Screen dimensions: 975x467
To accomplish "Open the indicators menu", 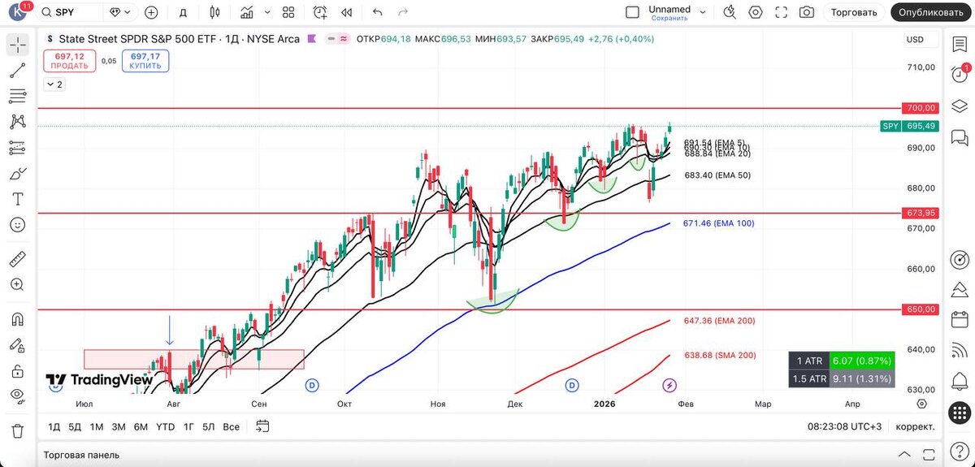I will point(249,12).
